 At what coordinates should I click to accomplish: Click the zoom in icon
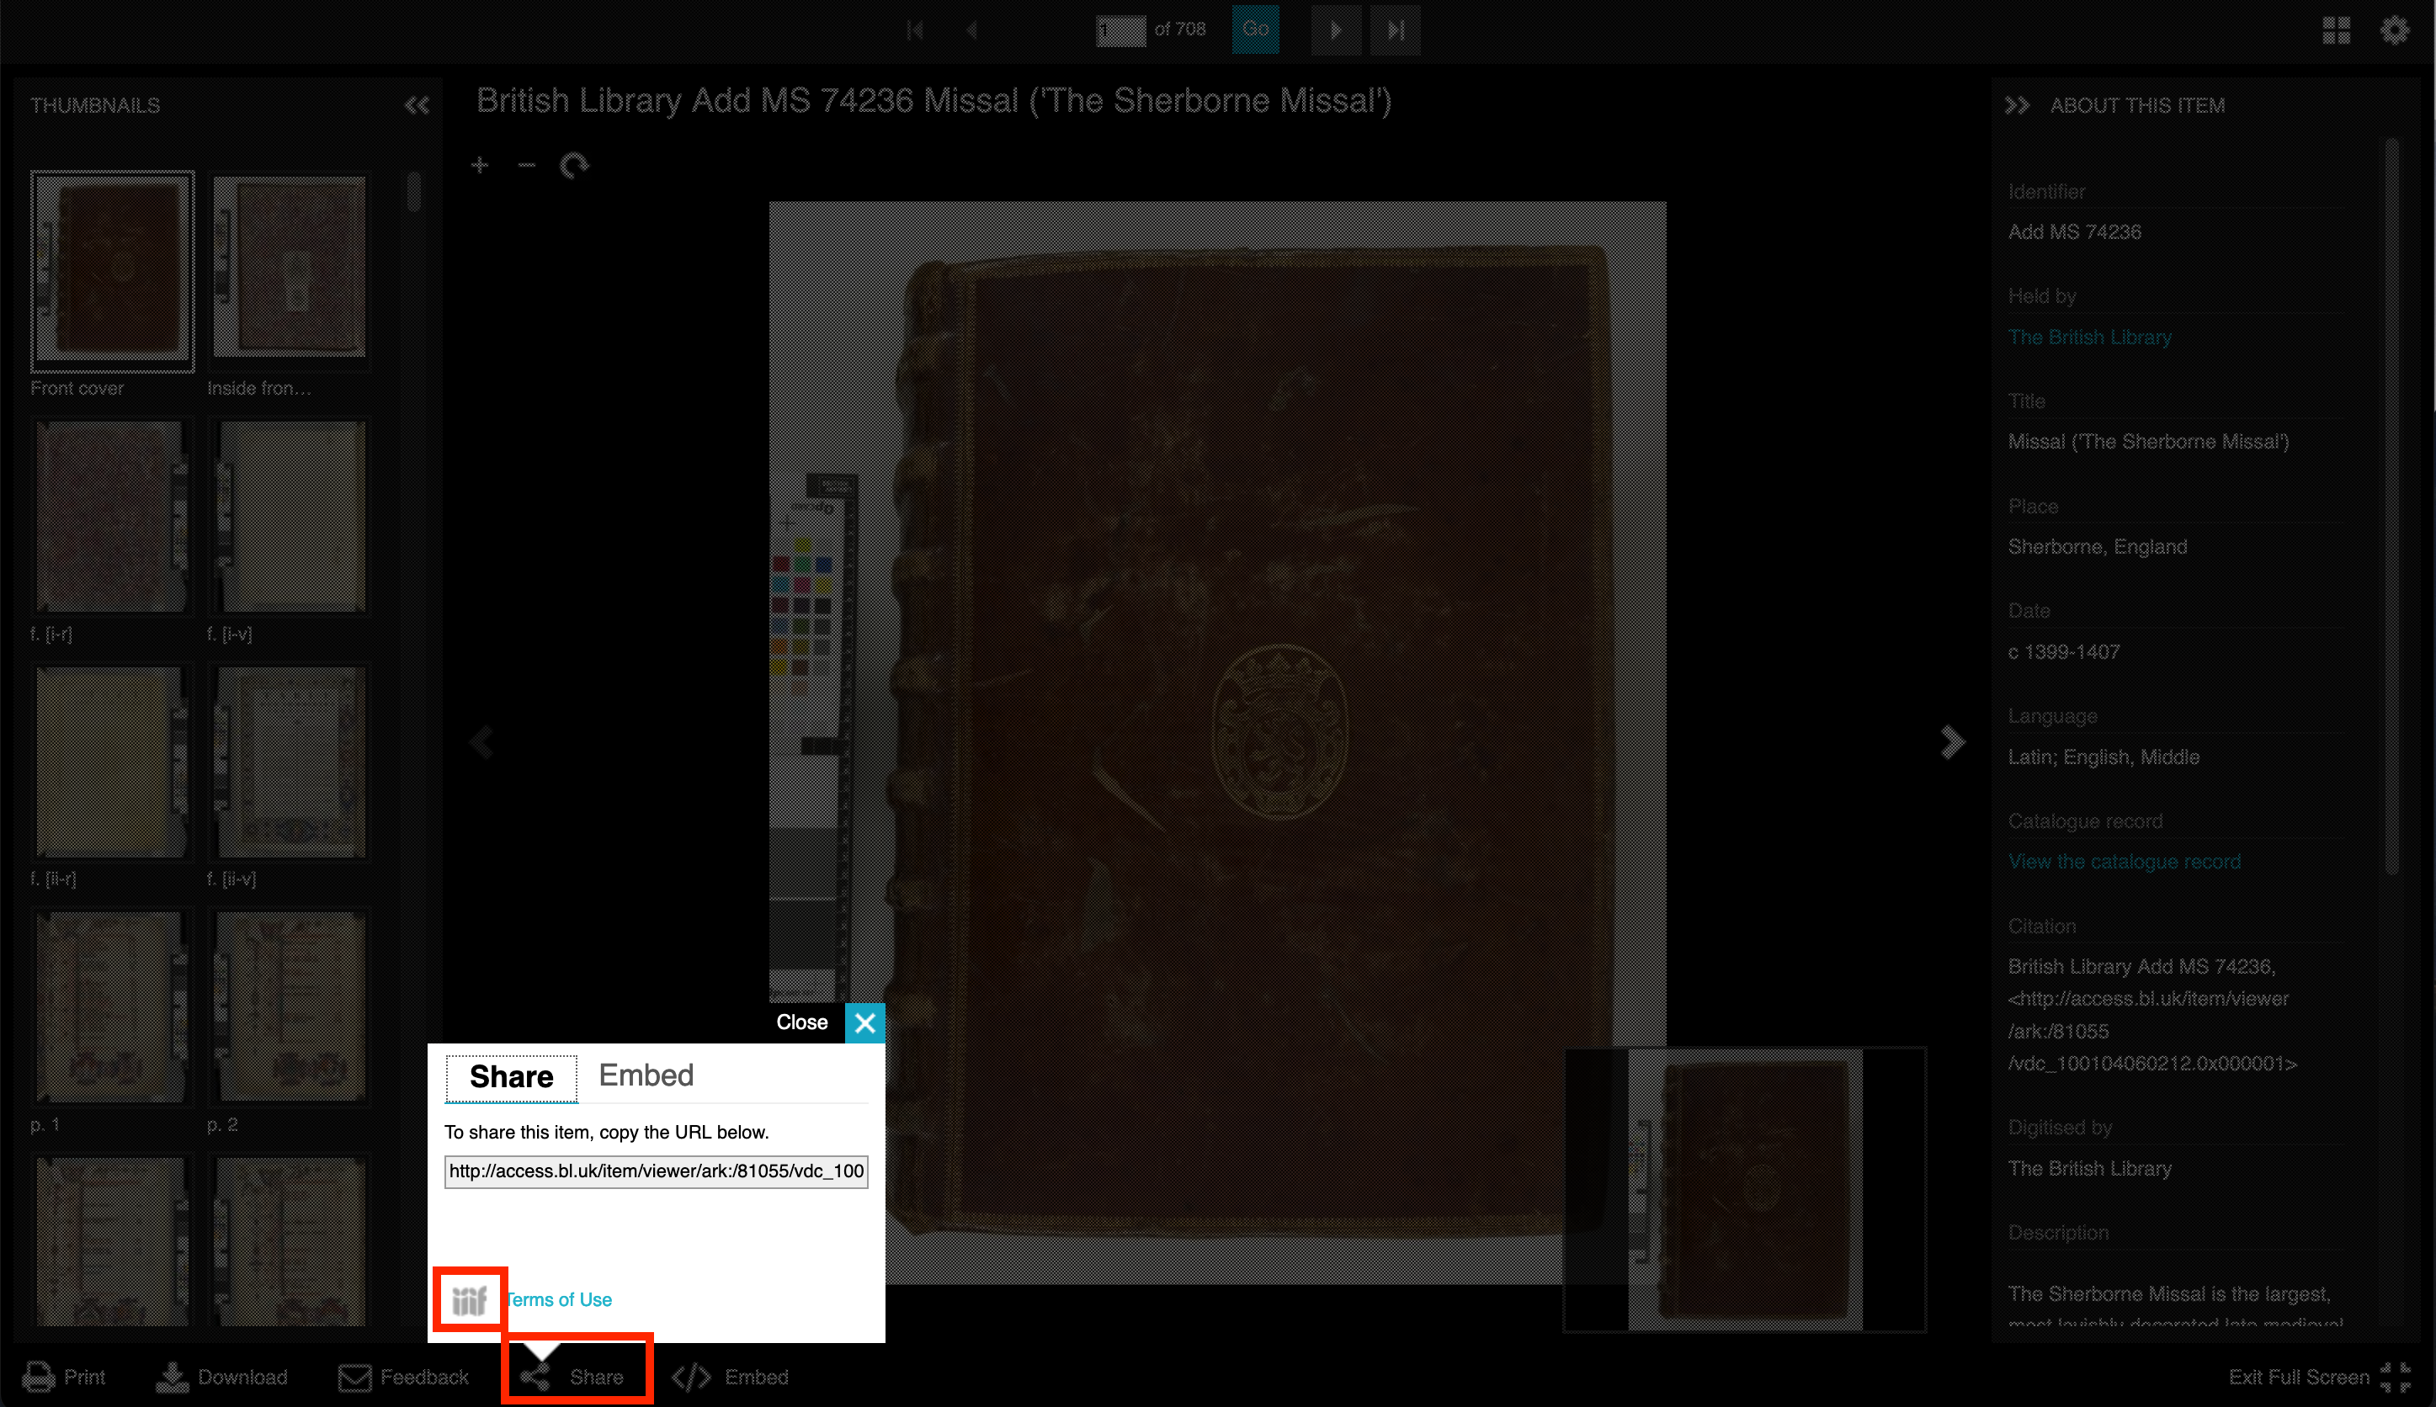[481, 164]
